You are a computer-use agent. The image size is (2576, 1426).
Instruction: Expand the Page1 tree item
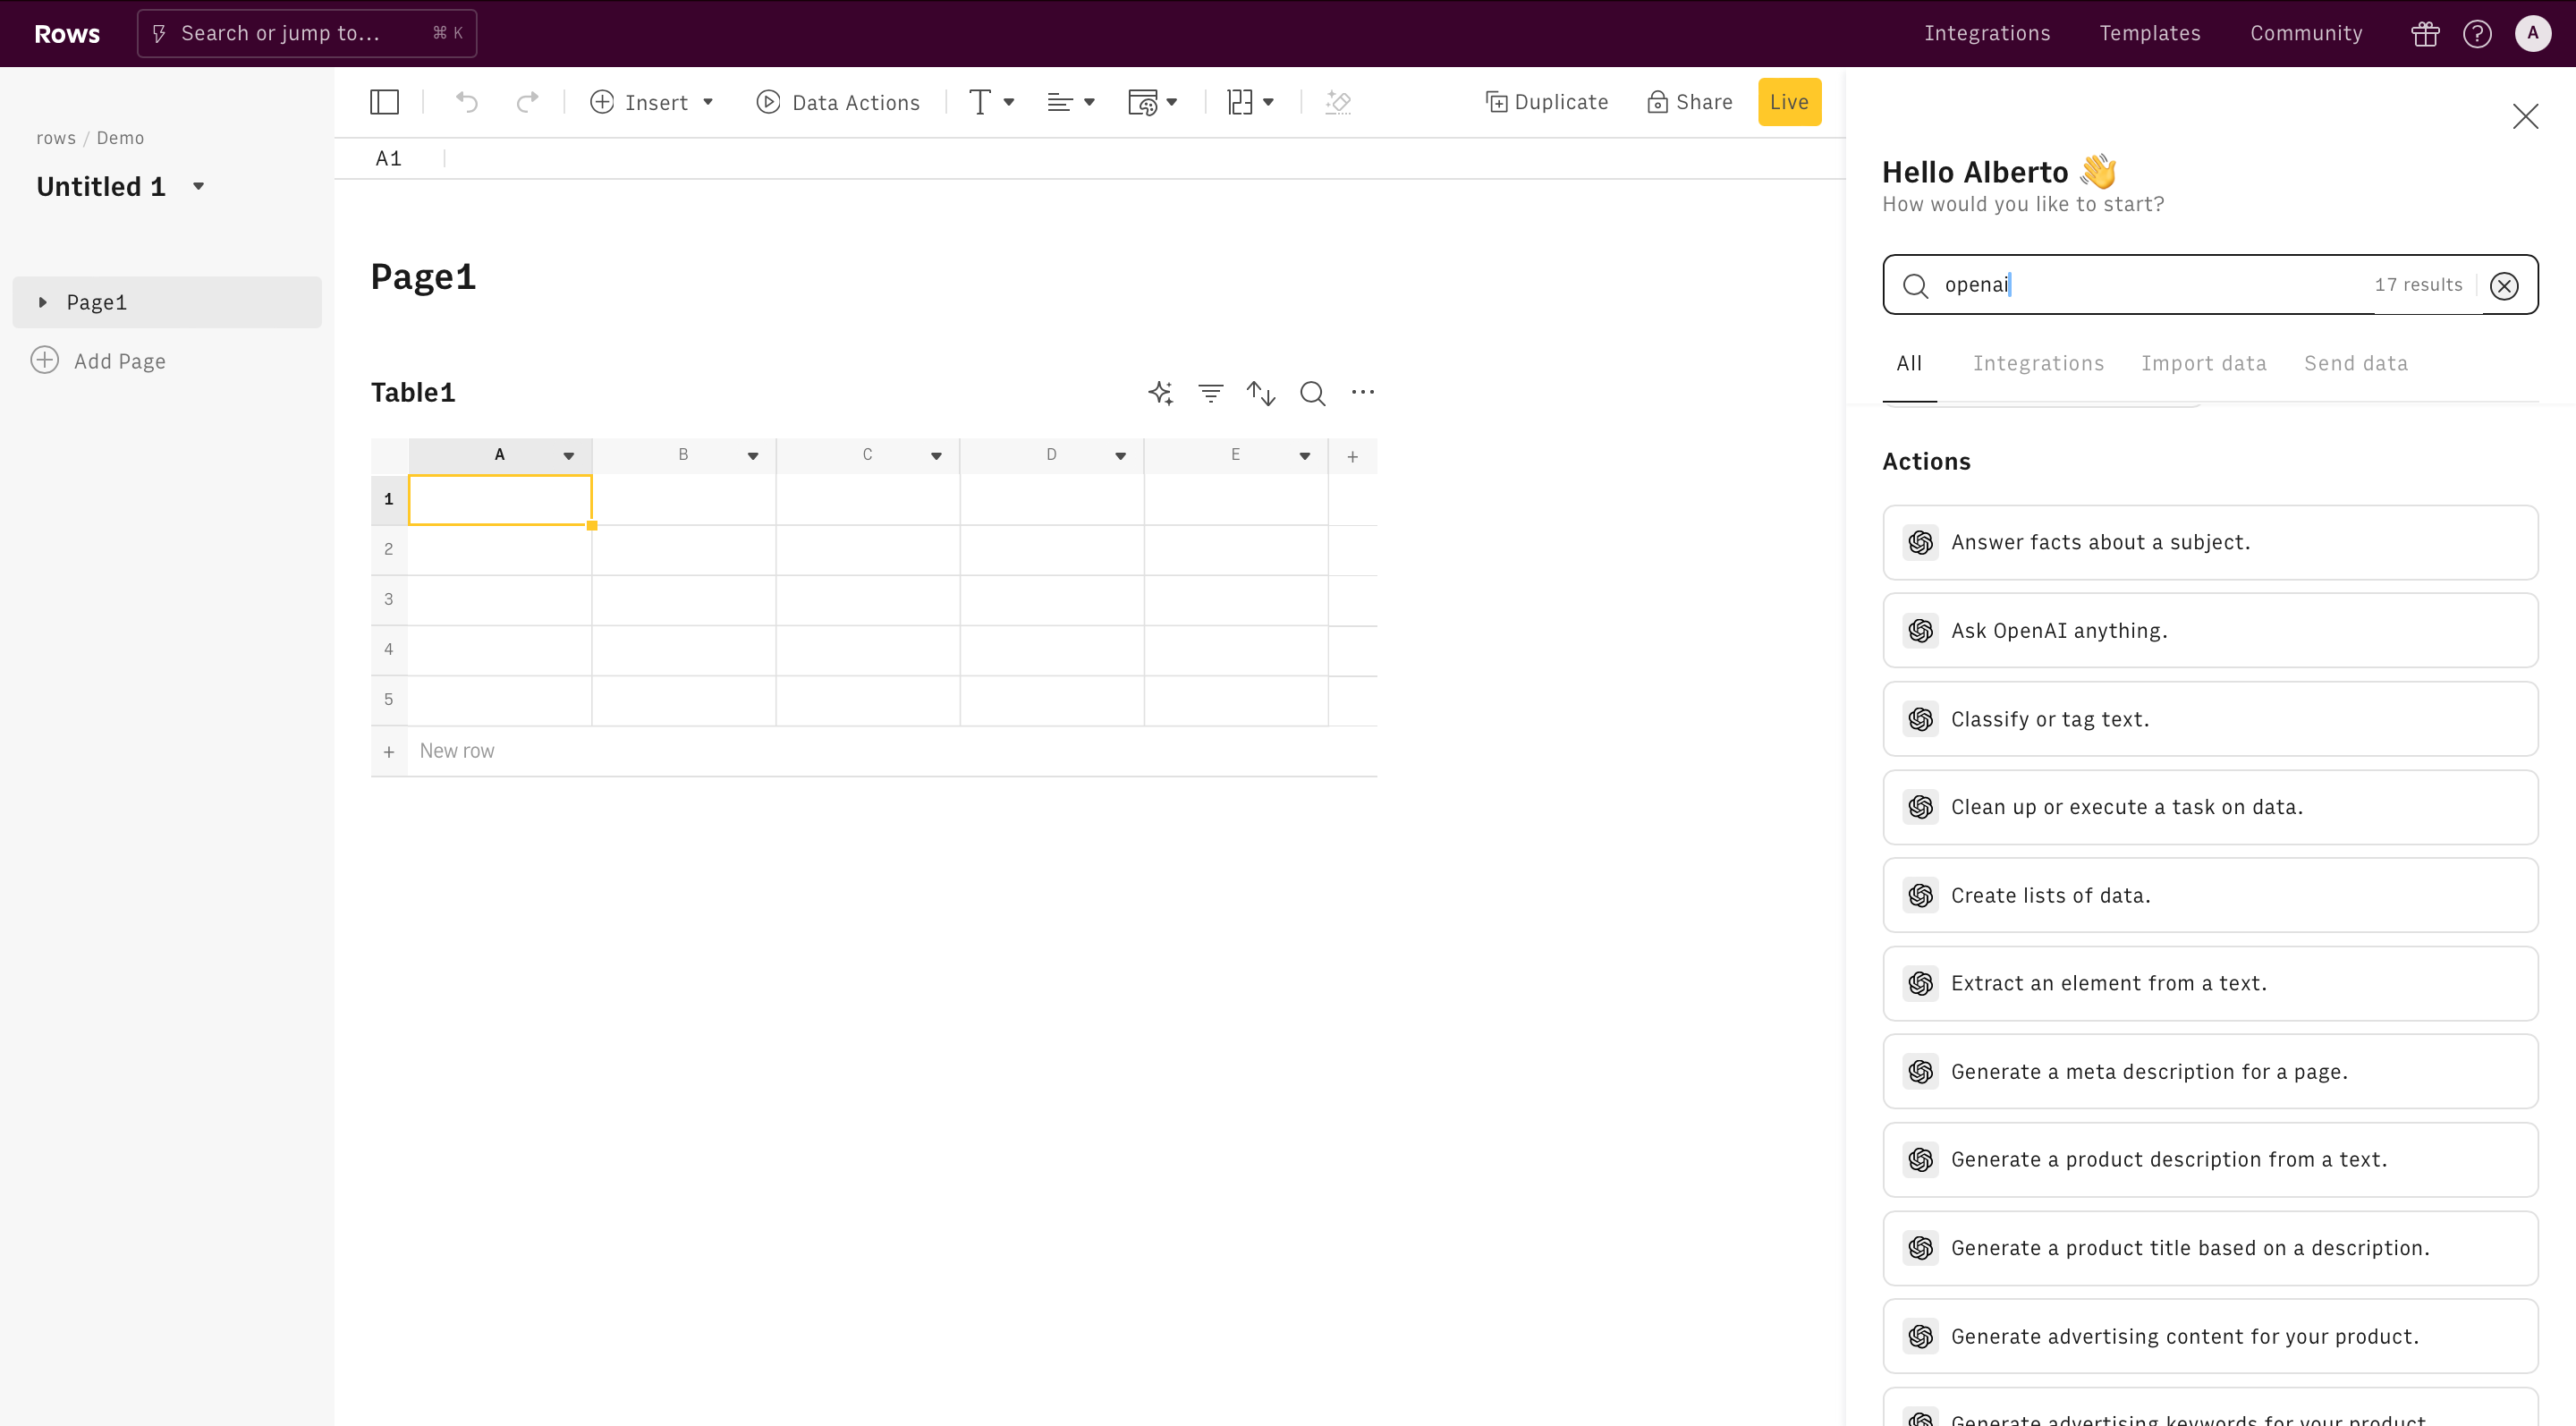(40, 302)
